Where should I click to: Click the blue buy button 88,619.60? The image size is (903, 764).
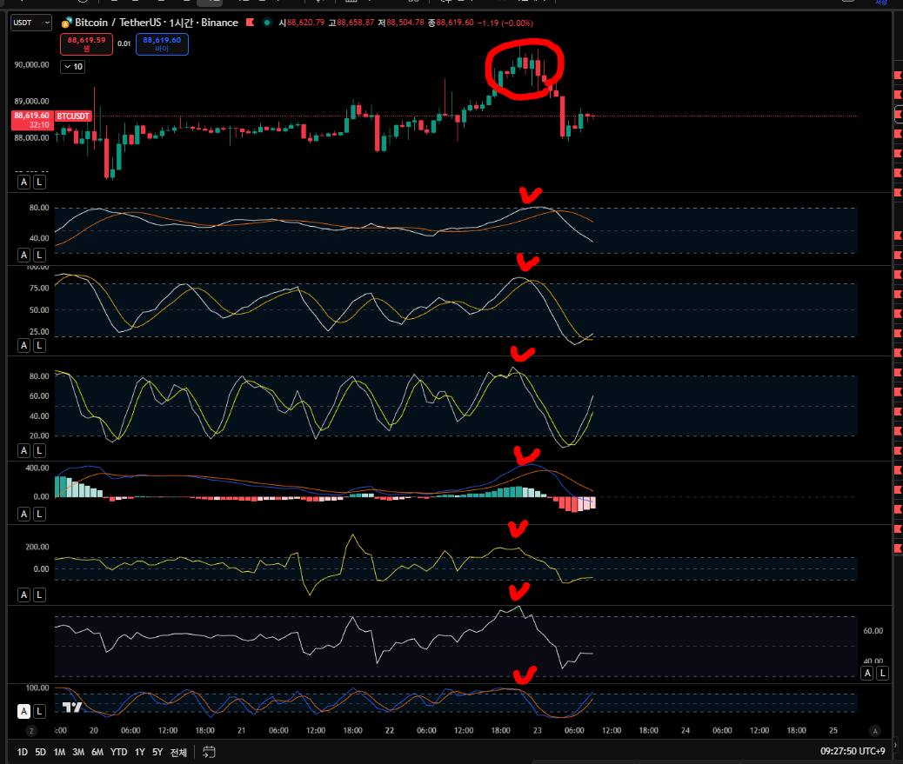[162, 43]
